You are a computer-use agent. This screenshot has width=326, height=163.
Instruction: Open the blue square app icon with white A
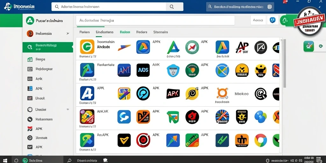pyautogui.click(x=87, y=93)
